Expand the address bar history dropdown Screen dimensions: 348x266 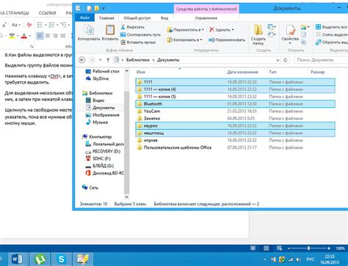point(278,60)
